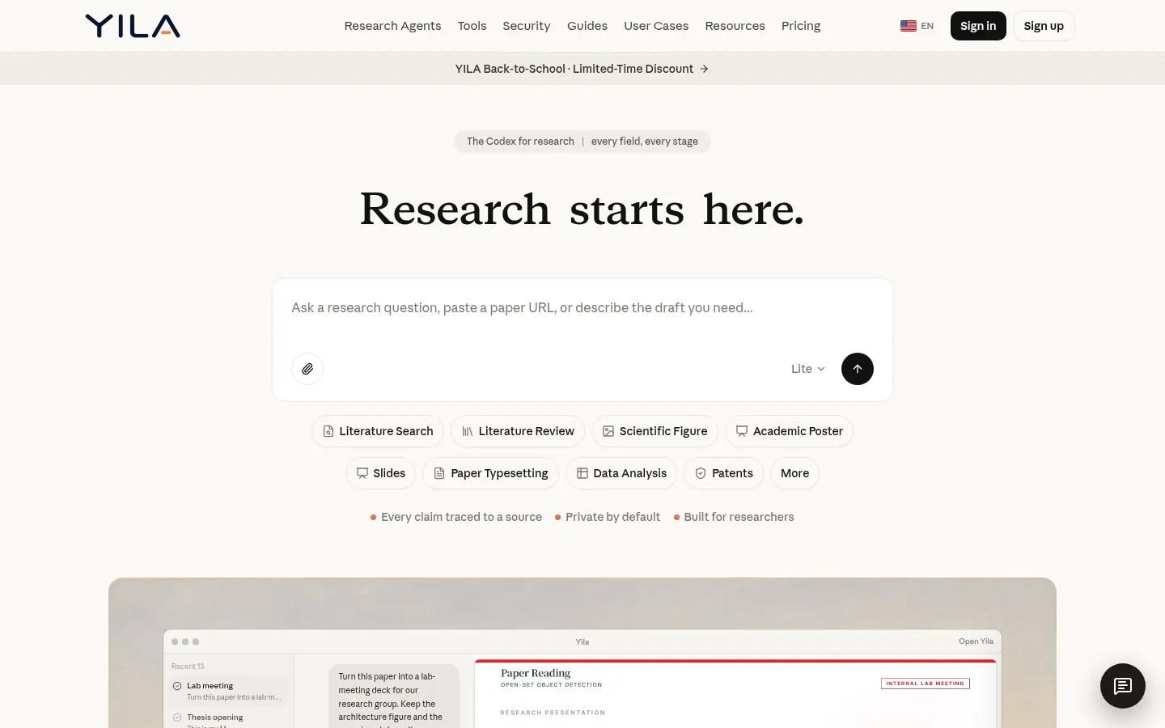Click the paperclip attach file icon
This screenshot has width=1165, height=728.
point(307,369)
